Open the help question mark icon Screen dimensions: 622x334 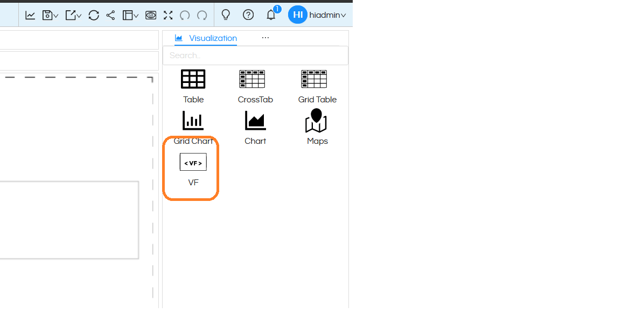click(248, 15)
